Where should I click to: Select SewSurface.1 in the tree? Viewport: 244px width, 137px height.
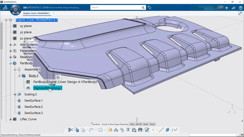click(34, 100)
